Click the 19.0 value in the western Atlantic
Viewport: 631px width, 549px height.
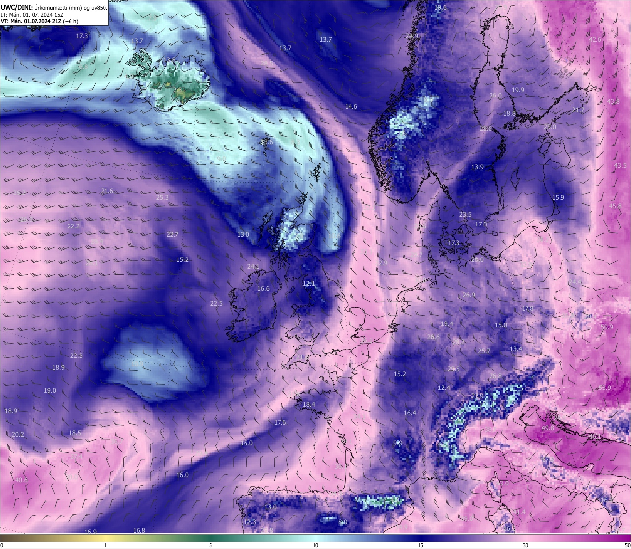(50, 390)
